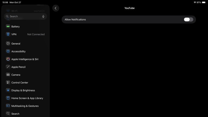Tap the Wi-Fi status bar icon
Viewport: 208px width, 117px height.
195,2
